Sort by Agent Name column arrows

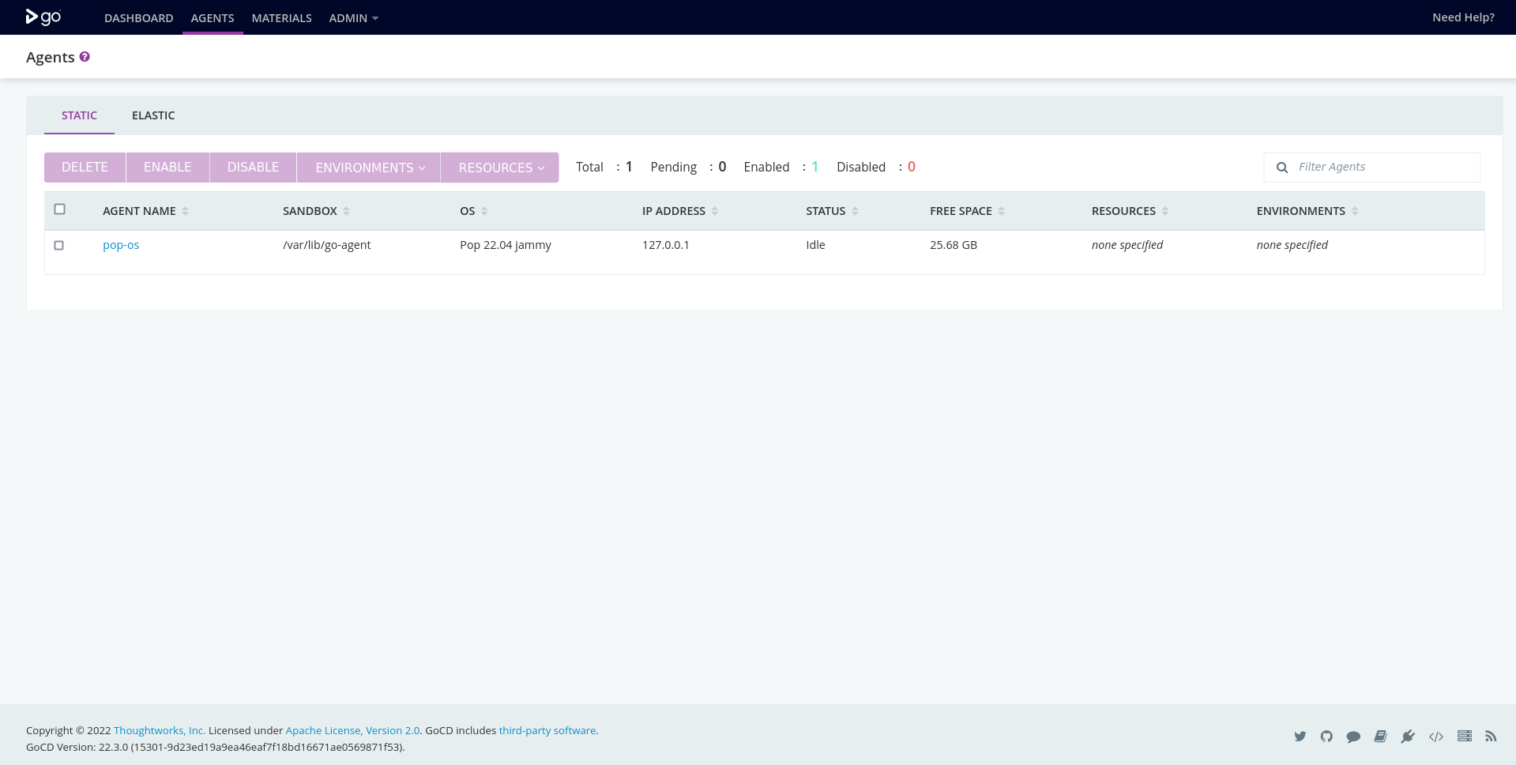[185, 211]
